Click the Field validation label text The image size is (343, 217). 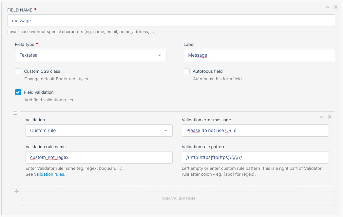tap(39, 92)
